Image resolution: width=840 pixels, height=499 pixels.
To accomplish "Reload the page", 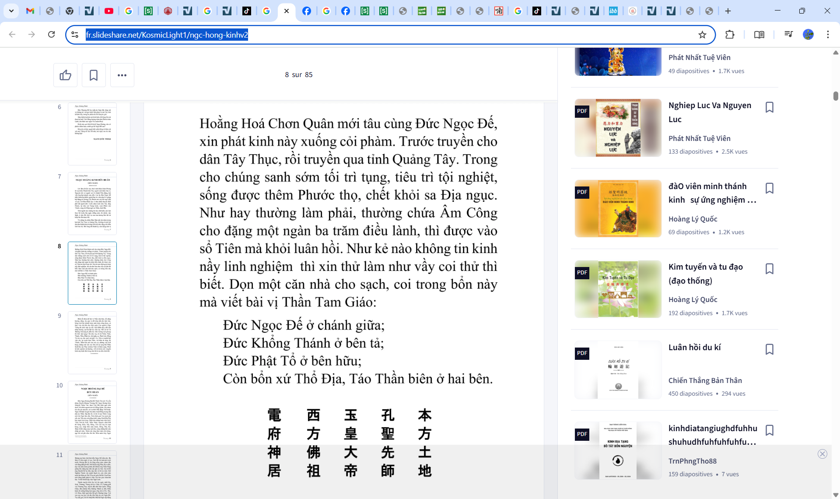I will pyautogui.click(x=51, y=35).
